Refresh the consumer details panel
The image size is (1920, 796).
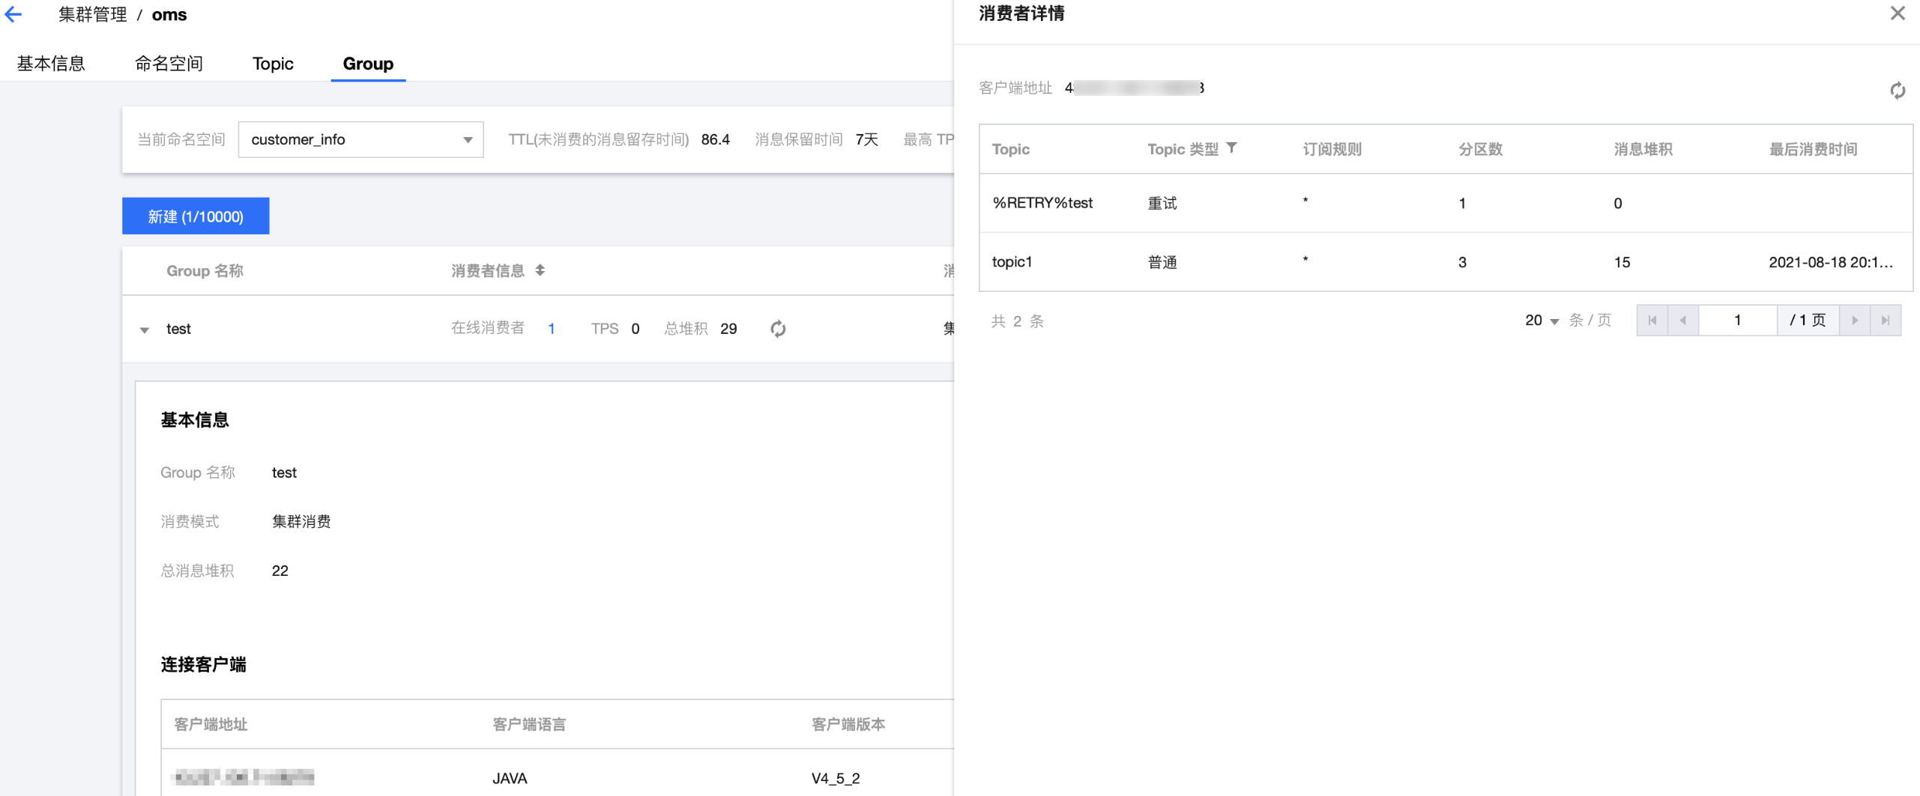click(1897, 91)
